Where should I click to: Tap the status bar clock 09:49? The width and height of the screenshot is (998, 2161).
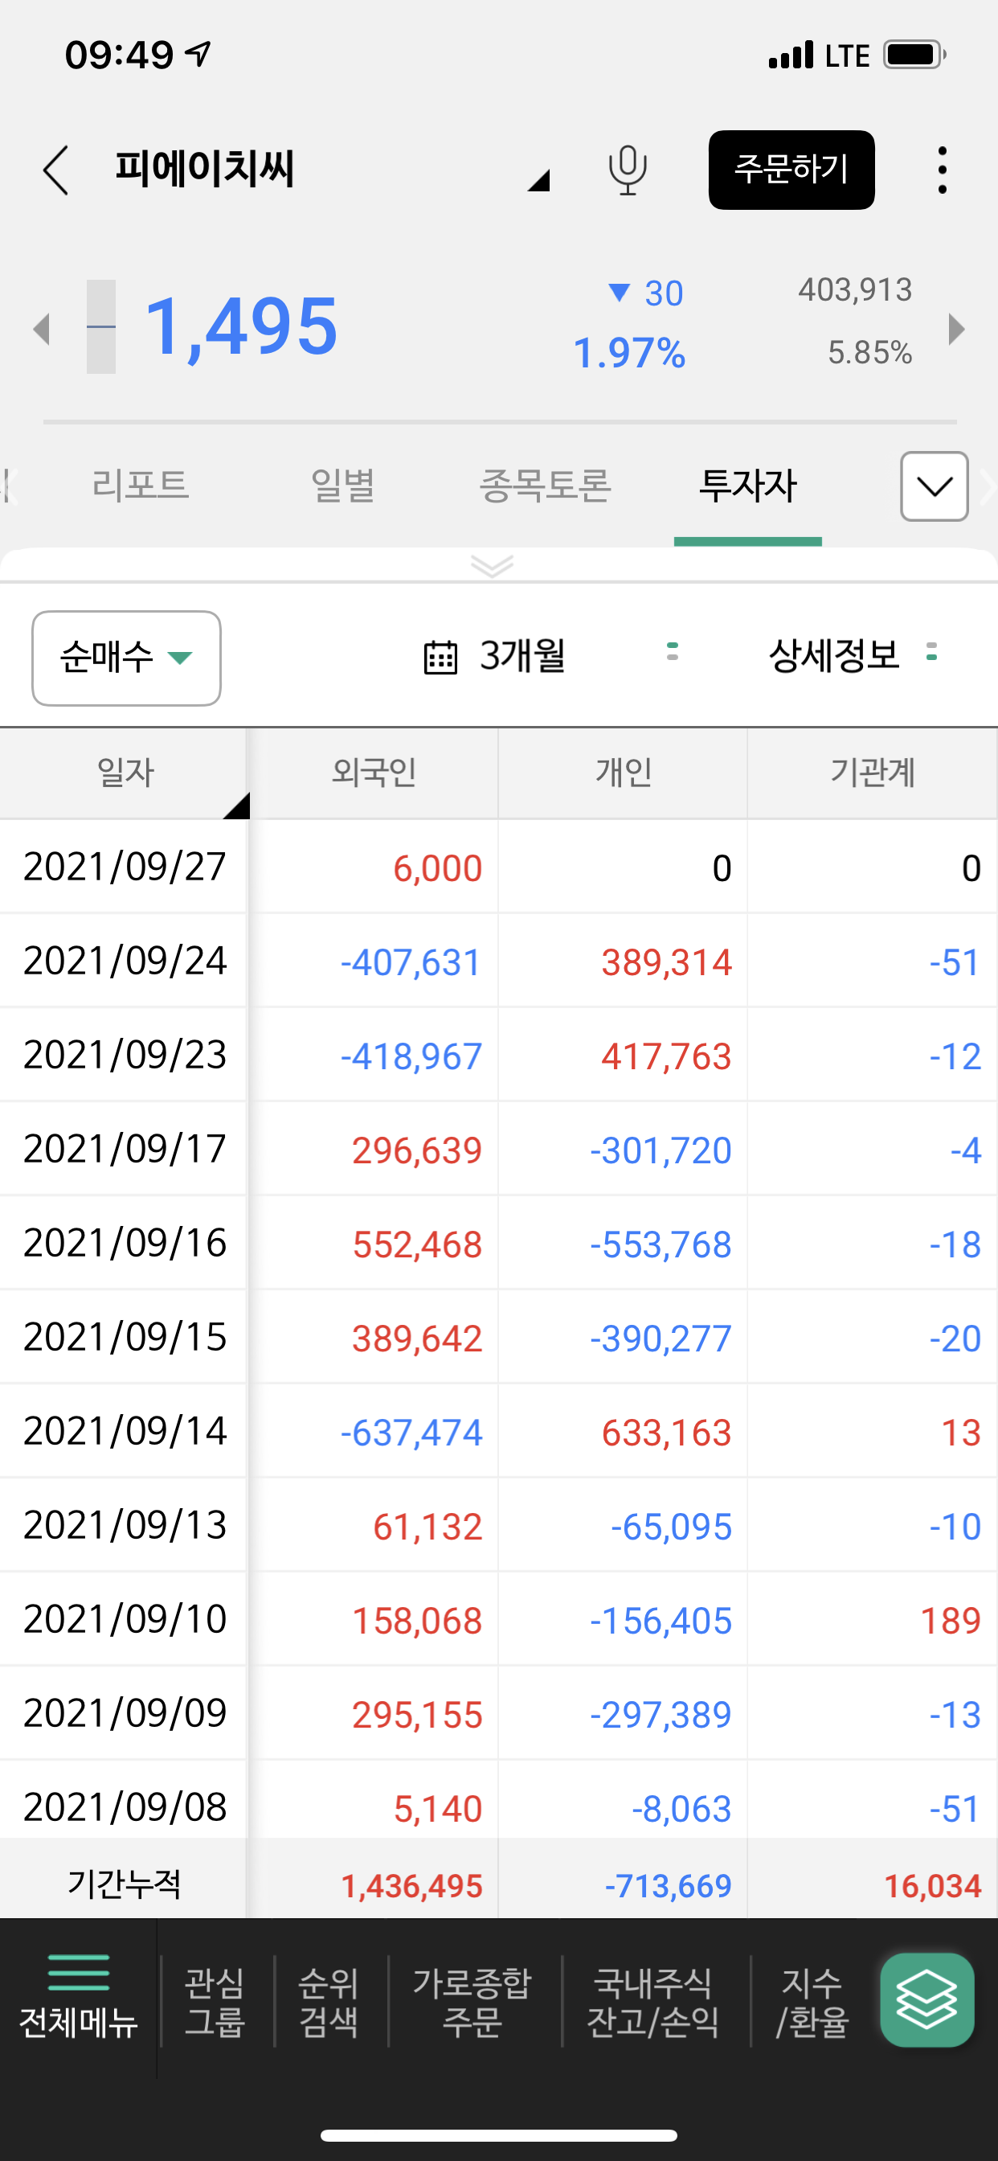119,55
